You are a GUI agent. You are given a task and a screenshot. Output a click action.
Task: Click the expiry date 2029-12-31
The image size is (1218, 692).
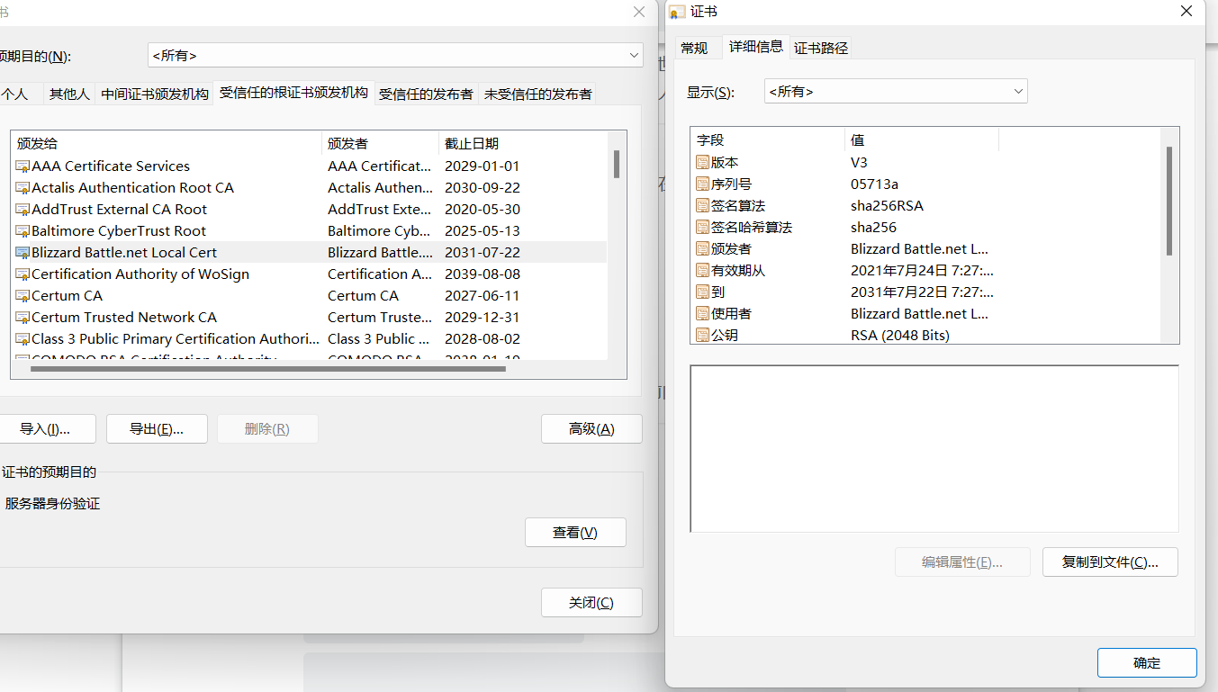[x=483, y=318]
